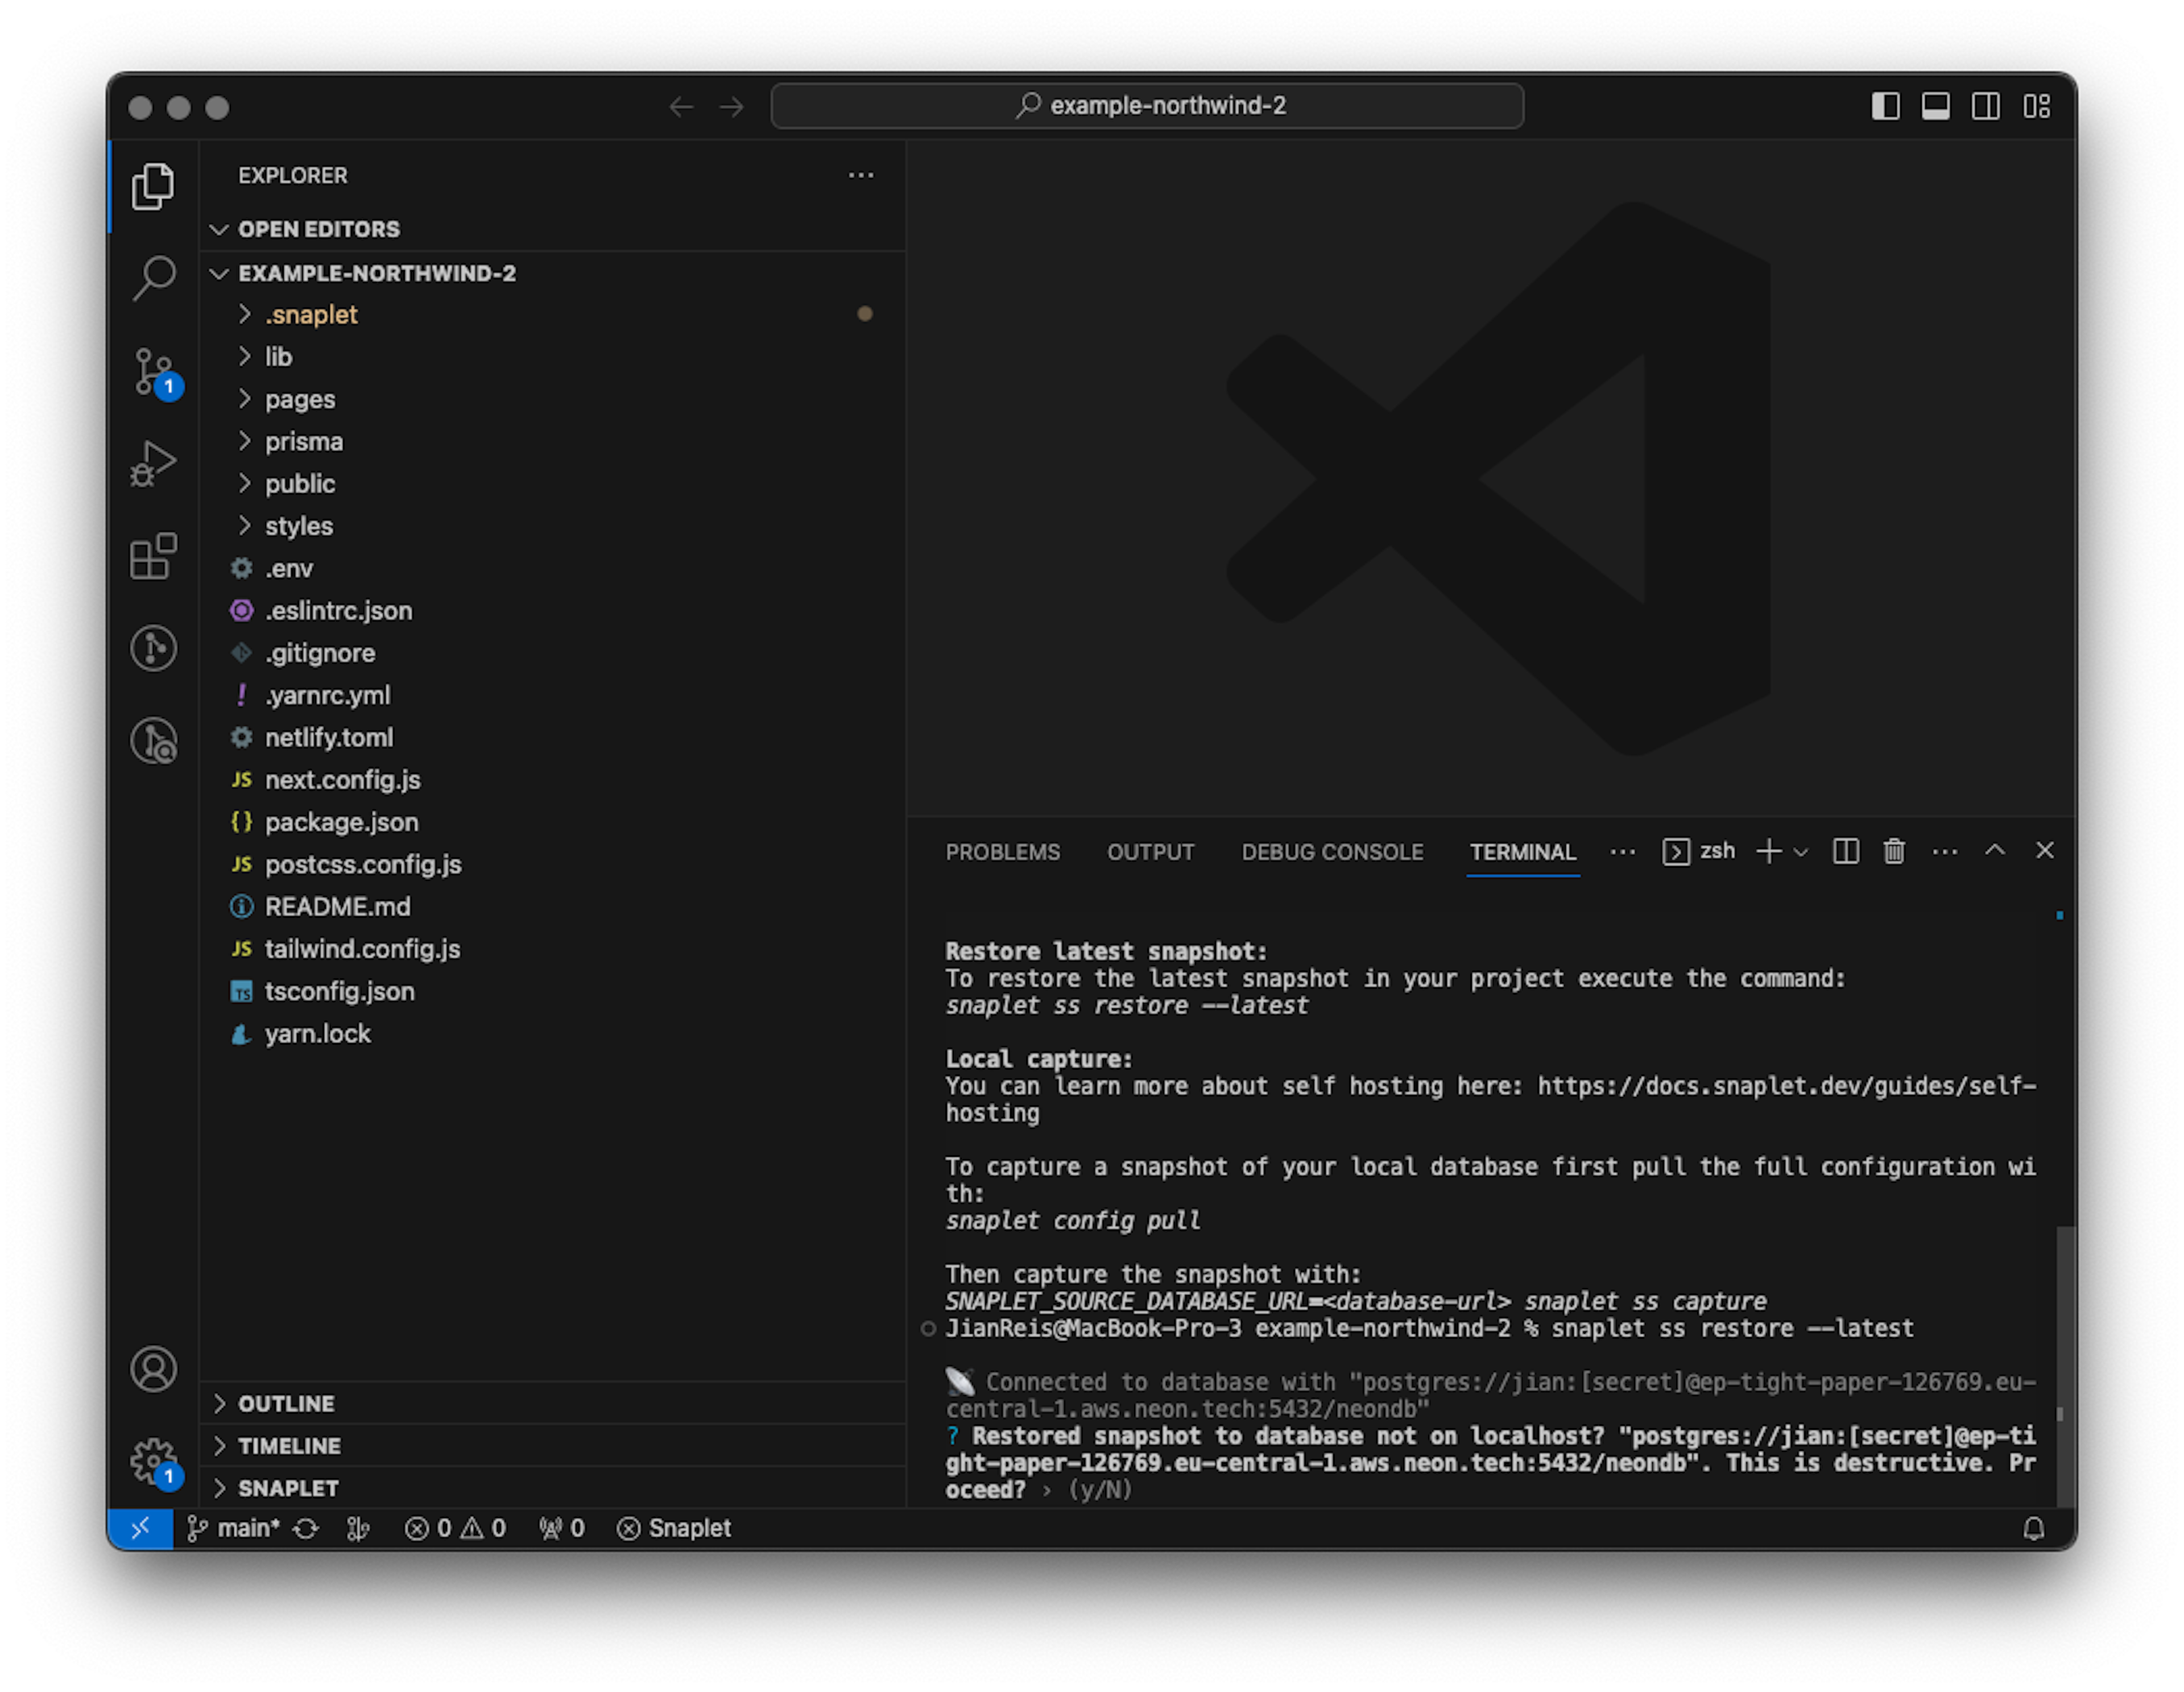This screenshot has width=2184, height=1692.
Task: Click the ports forwarded status indicator
Action: [x=561, y=1528]
